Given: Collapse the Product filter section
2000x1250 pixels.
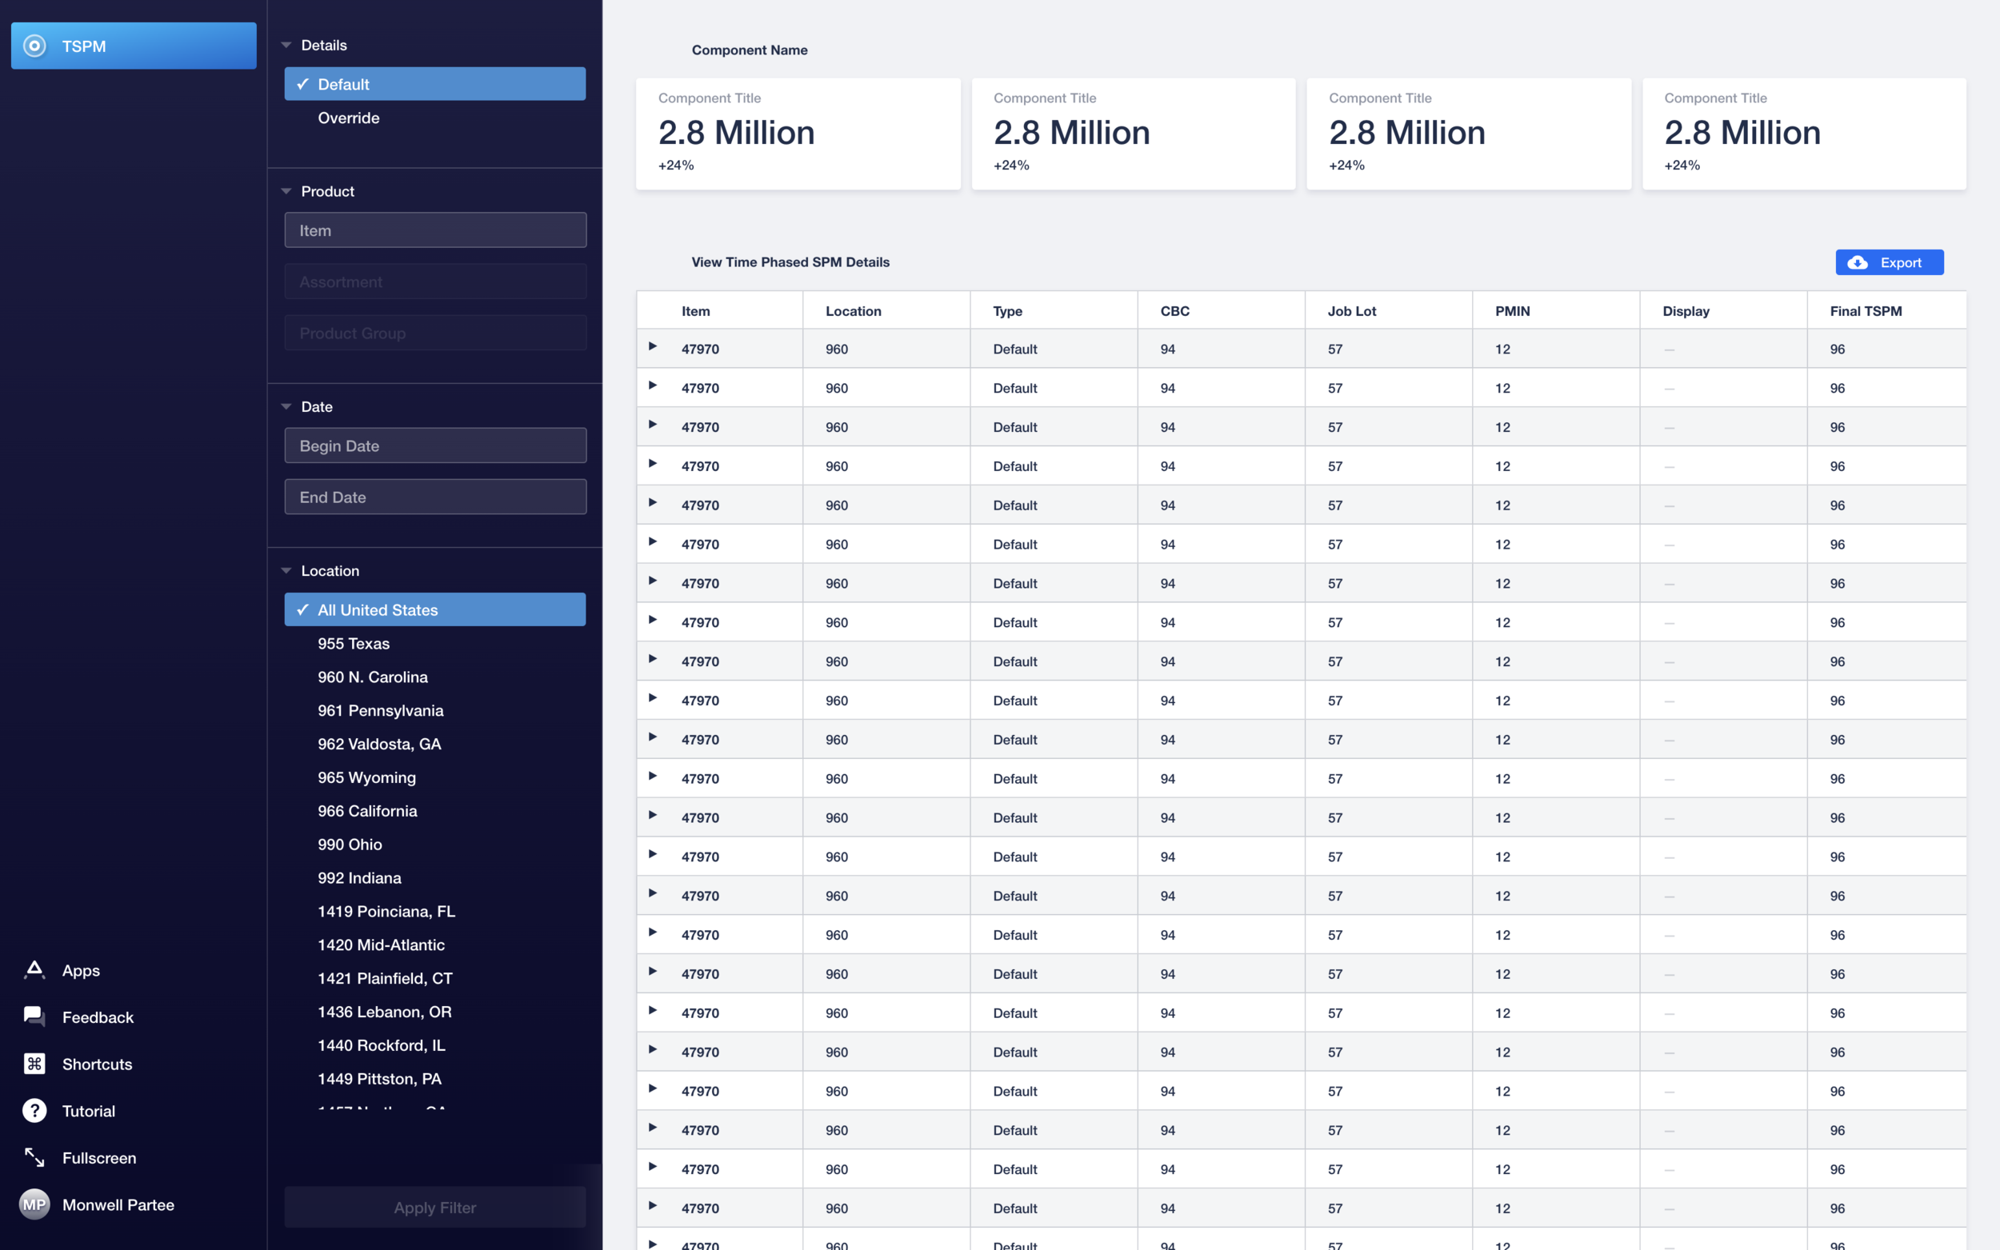Looking at the screenshot, I should (x=287, y=192).
